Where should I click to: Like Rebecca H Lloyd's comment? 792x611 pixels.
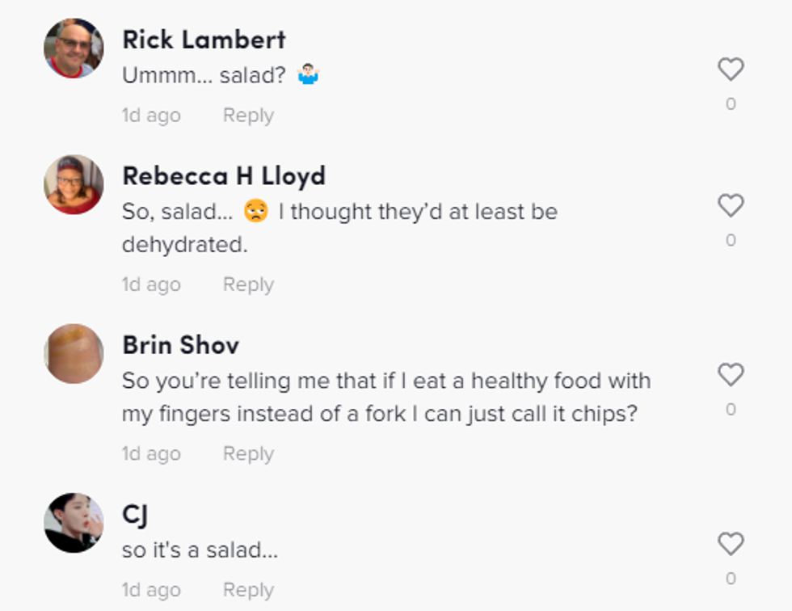pyautogui.click(x=731, y=206)
